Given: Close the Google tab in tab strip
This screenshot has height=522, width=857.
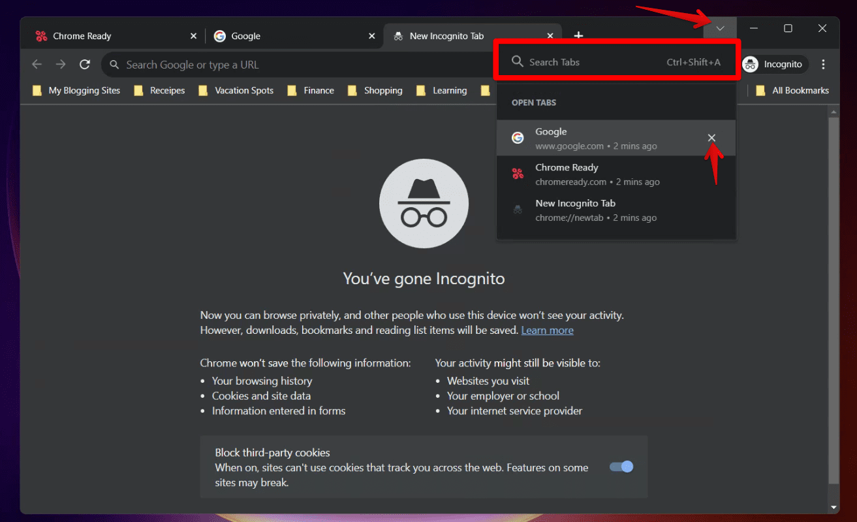Looking at the screenshot, I should [x=372, y=36].
